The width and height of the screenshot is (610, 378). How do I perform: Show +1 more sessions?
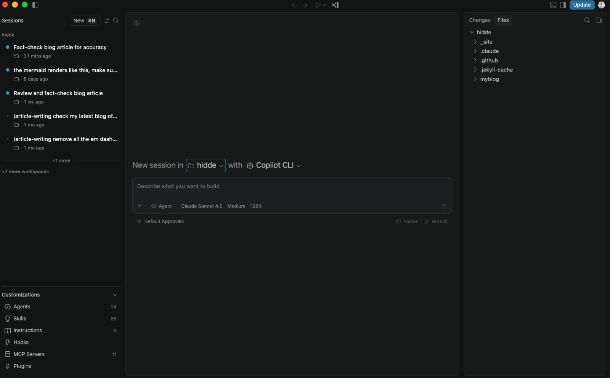[61, 161]
